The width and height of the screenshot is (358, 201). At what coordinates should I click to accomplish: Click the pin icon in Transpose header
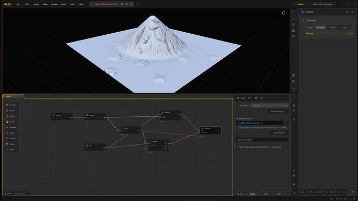click(x=347, y=12)
